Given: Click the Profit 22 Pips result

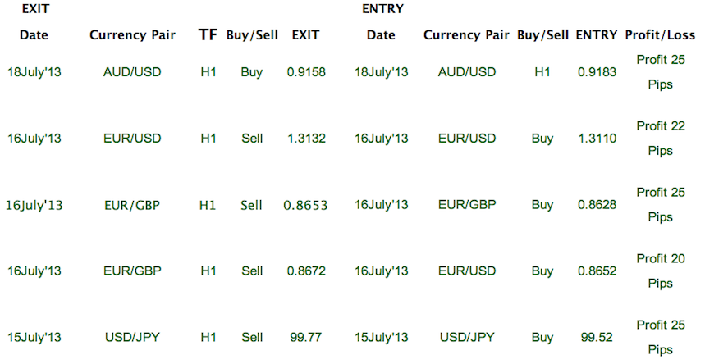Looking at the screenshot, I should [660, 139].
